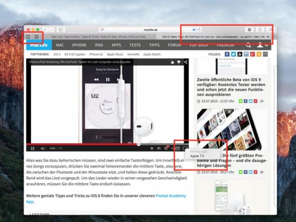Like the video with thumbs-up icon

tap(172, 62)
